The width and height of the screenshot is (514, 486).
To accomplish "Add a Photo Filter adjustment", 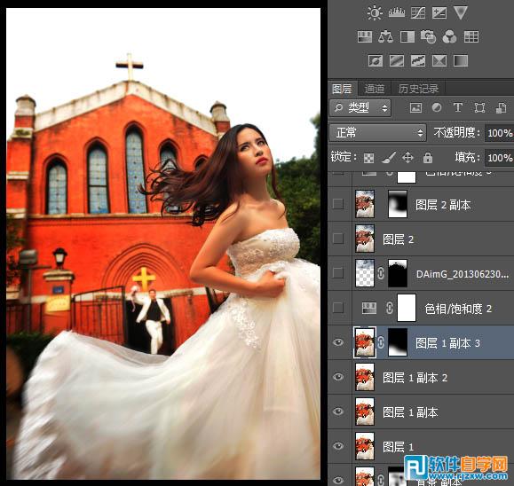I will click(x=428, y=36).
